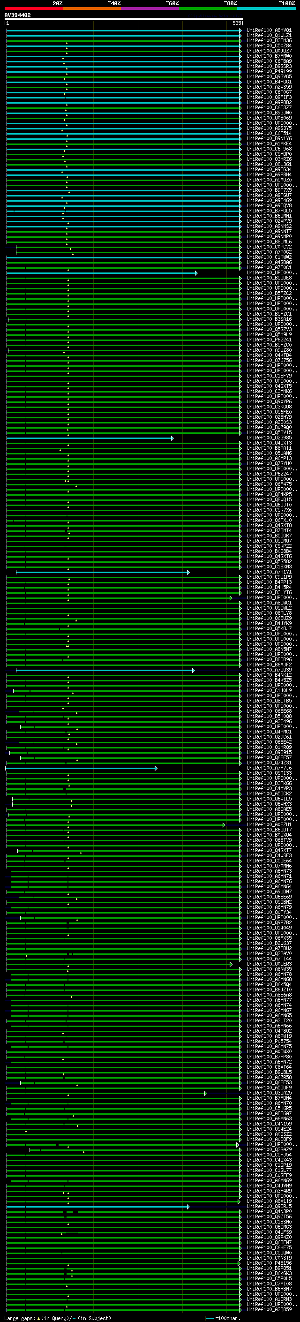Select hit UniRef100_A9S3Y5
The image size is (300, 1322).
click(x=269, y=128)
